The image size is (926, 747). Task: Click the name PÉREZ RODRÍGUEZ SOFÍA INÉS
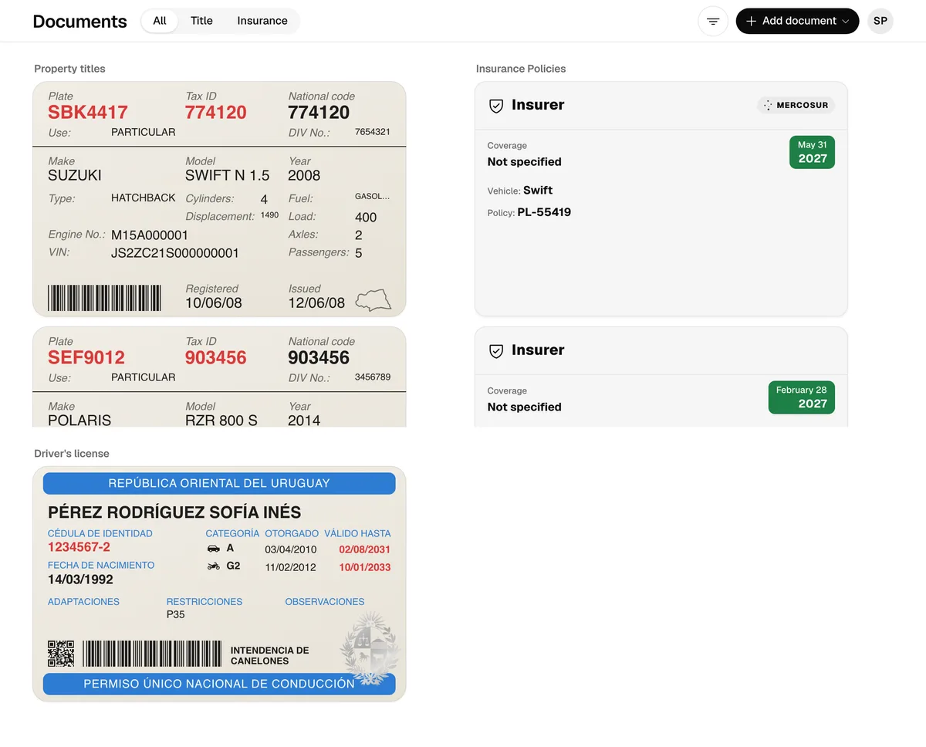(x=174, y=512)
